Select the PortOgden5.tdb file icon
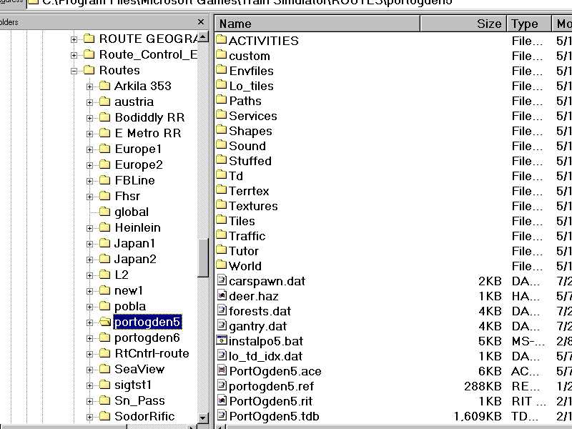 222,415
